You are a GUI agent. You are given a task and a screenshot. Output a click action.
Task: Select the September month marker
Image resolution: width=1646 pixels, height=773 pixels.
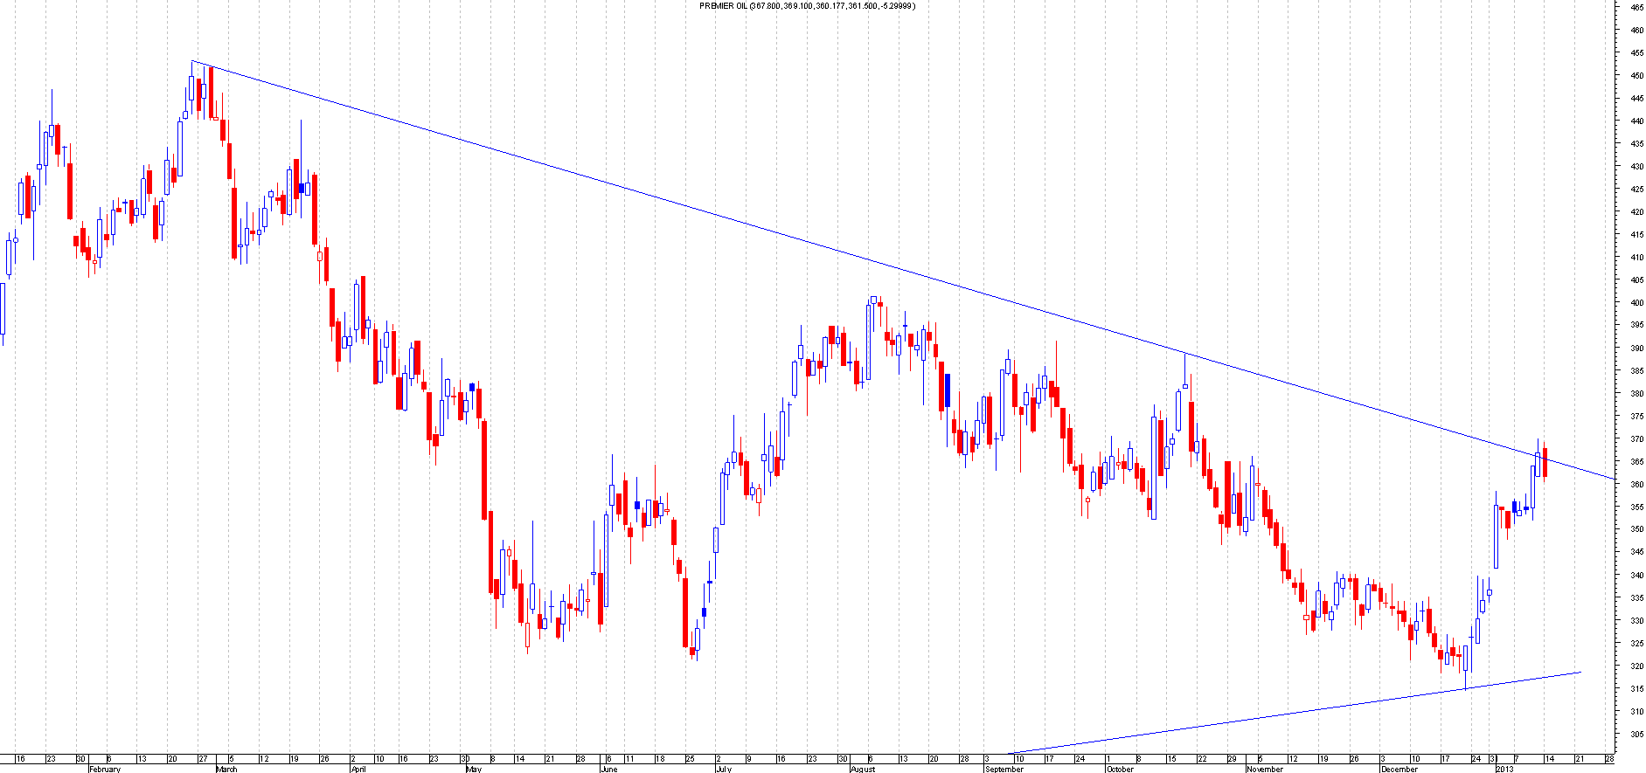pos(1004,769)
